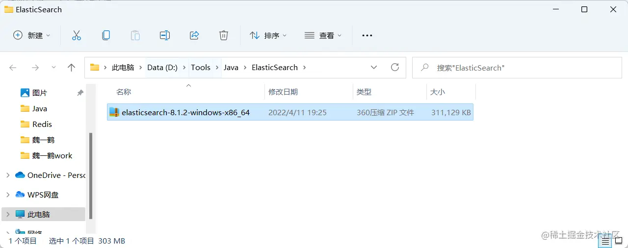Click the folder icon in the address bar
The image size is (628, 248).
click(x=95, y=68)
